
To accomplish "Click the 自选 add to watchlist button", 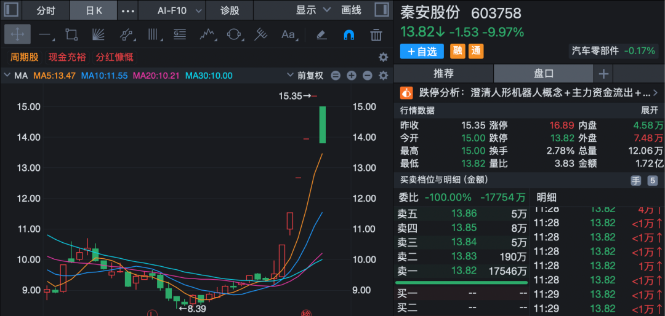I will click(x=422, y=51).
